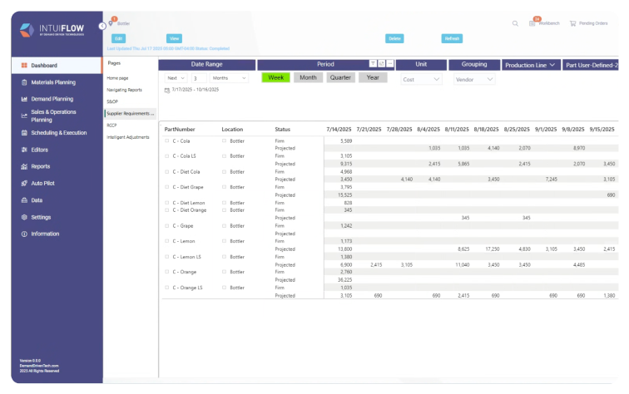The image size is (629, 394).
Task: Click the date range number field
Action: 198,77
